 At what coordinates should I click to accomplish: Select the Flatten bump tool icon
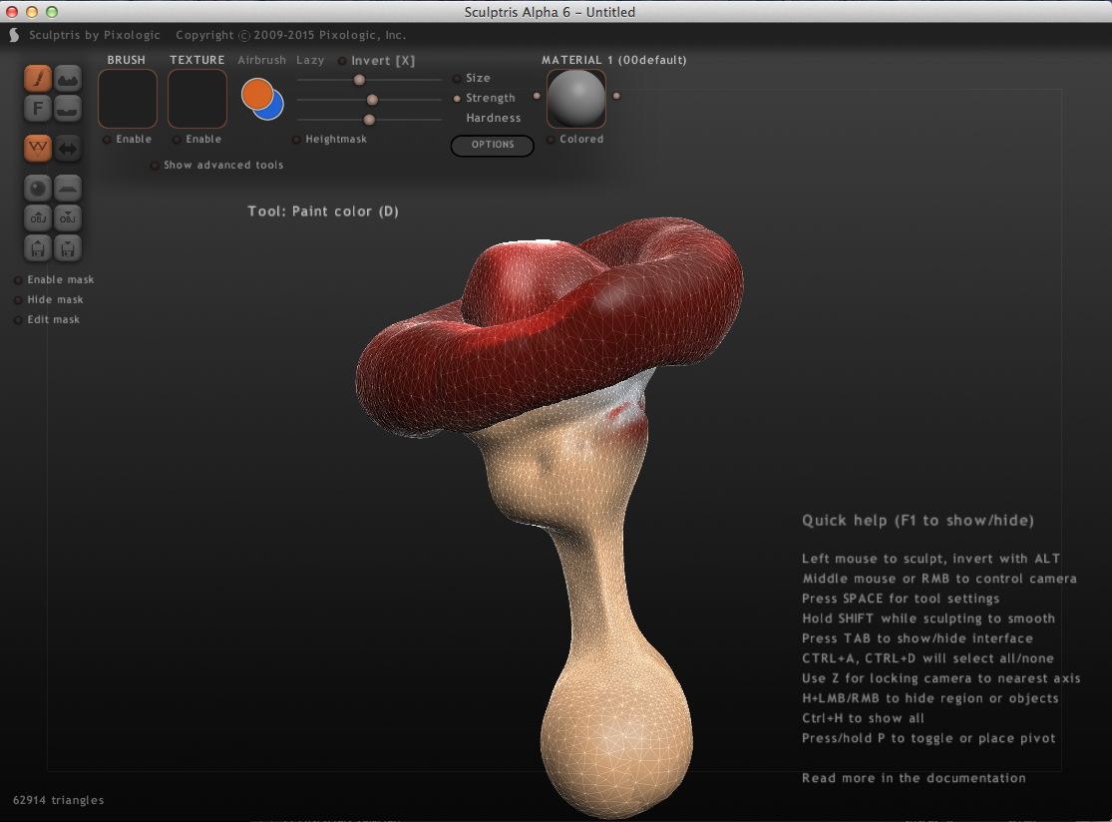[68, 109]
